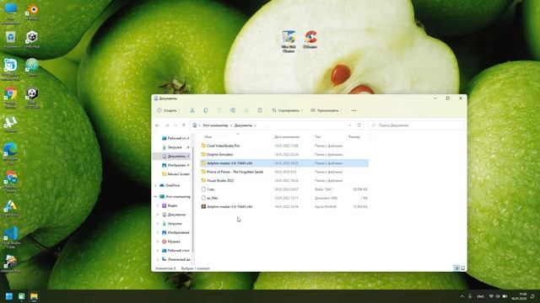Open Movavi Screen folder in sidebar
Viewport: 540px width, 303px height.
(x=175, y=174)
